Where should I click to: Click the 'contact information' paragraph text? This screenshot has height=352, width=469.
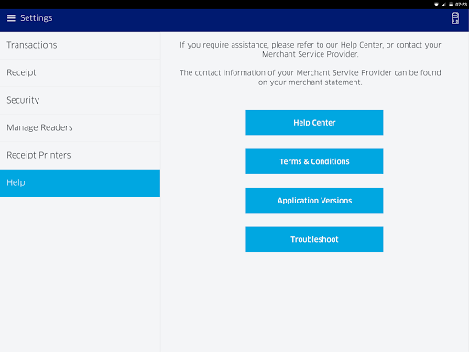click(x=310, y=78)
